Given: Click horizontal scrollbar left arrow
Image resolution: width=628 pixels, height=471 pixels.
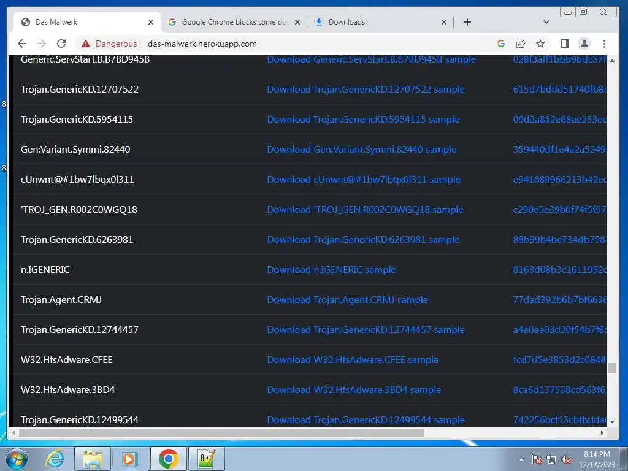Looking at the screenshot, I should pos(14,432).
